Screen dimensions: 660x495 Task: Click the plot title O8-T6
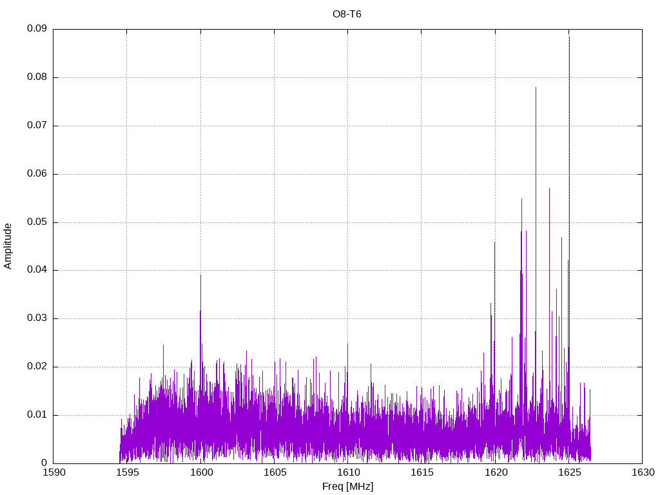347,14
